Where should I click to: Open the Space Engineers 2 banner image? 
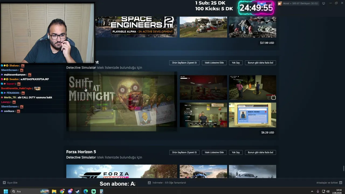(136, 27)
